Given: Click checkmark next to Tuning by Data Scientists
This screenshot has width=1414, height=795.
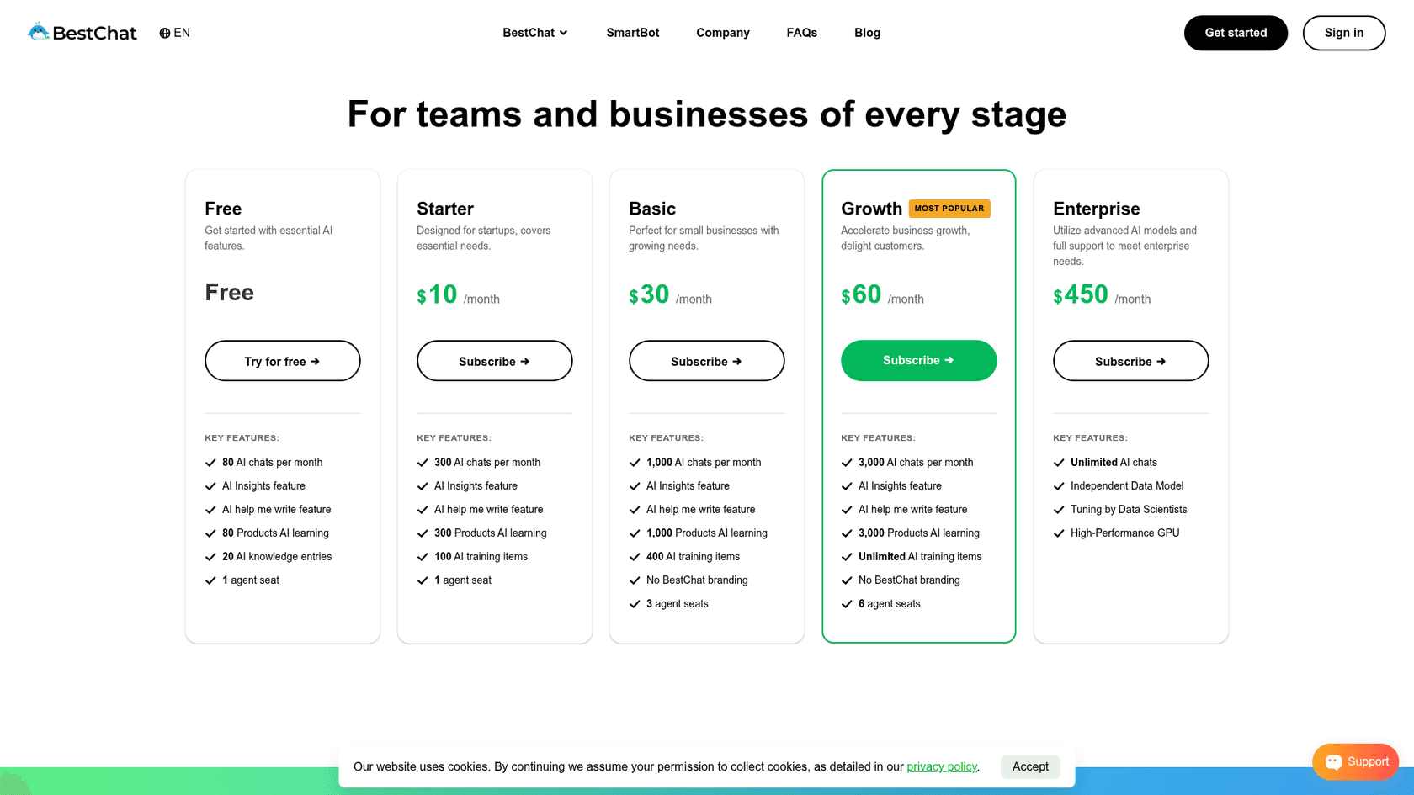Looking at the screenshot, I should (x=1059, y=510).
